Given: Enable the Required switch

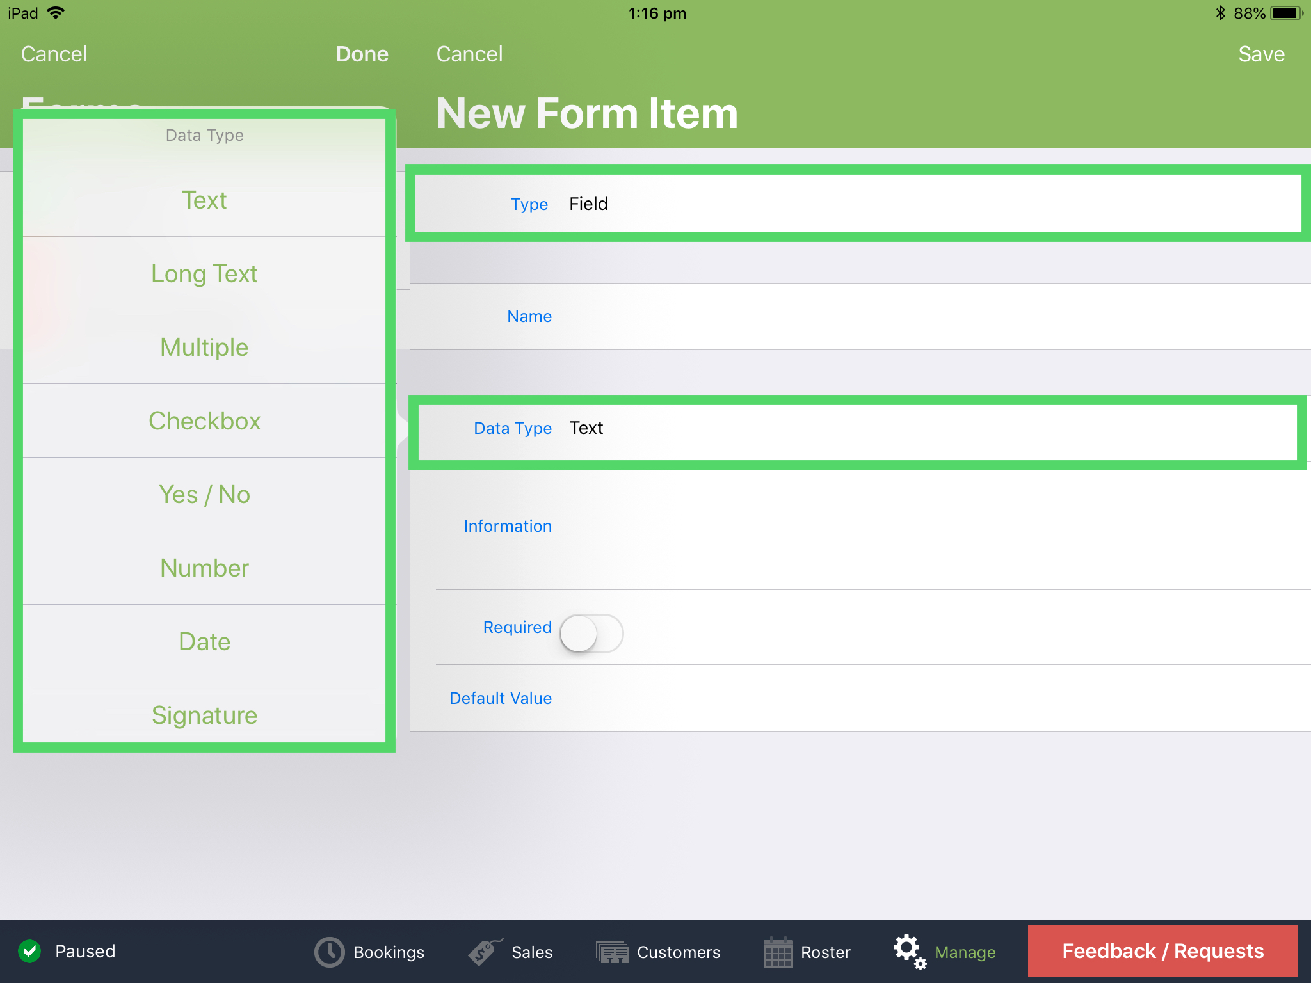Looking at the screenshot, I should click(x=590, y=633).
